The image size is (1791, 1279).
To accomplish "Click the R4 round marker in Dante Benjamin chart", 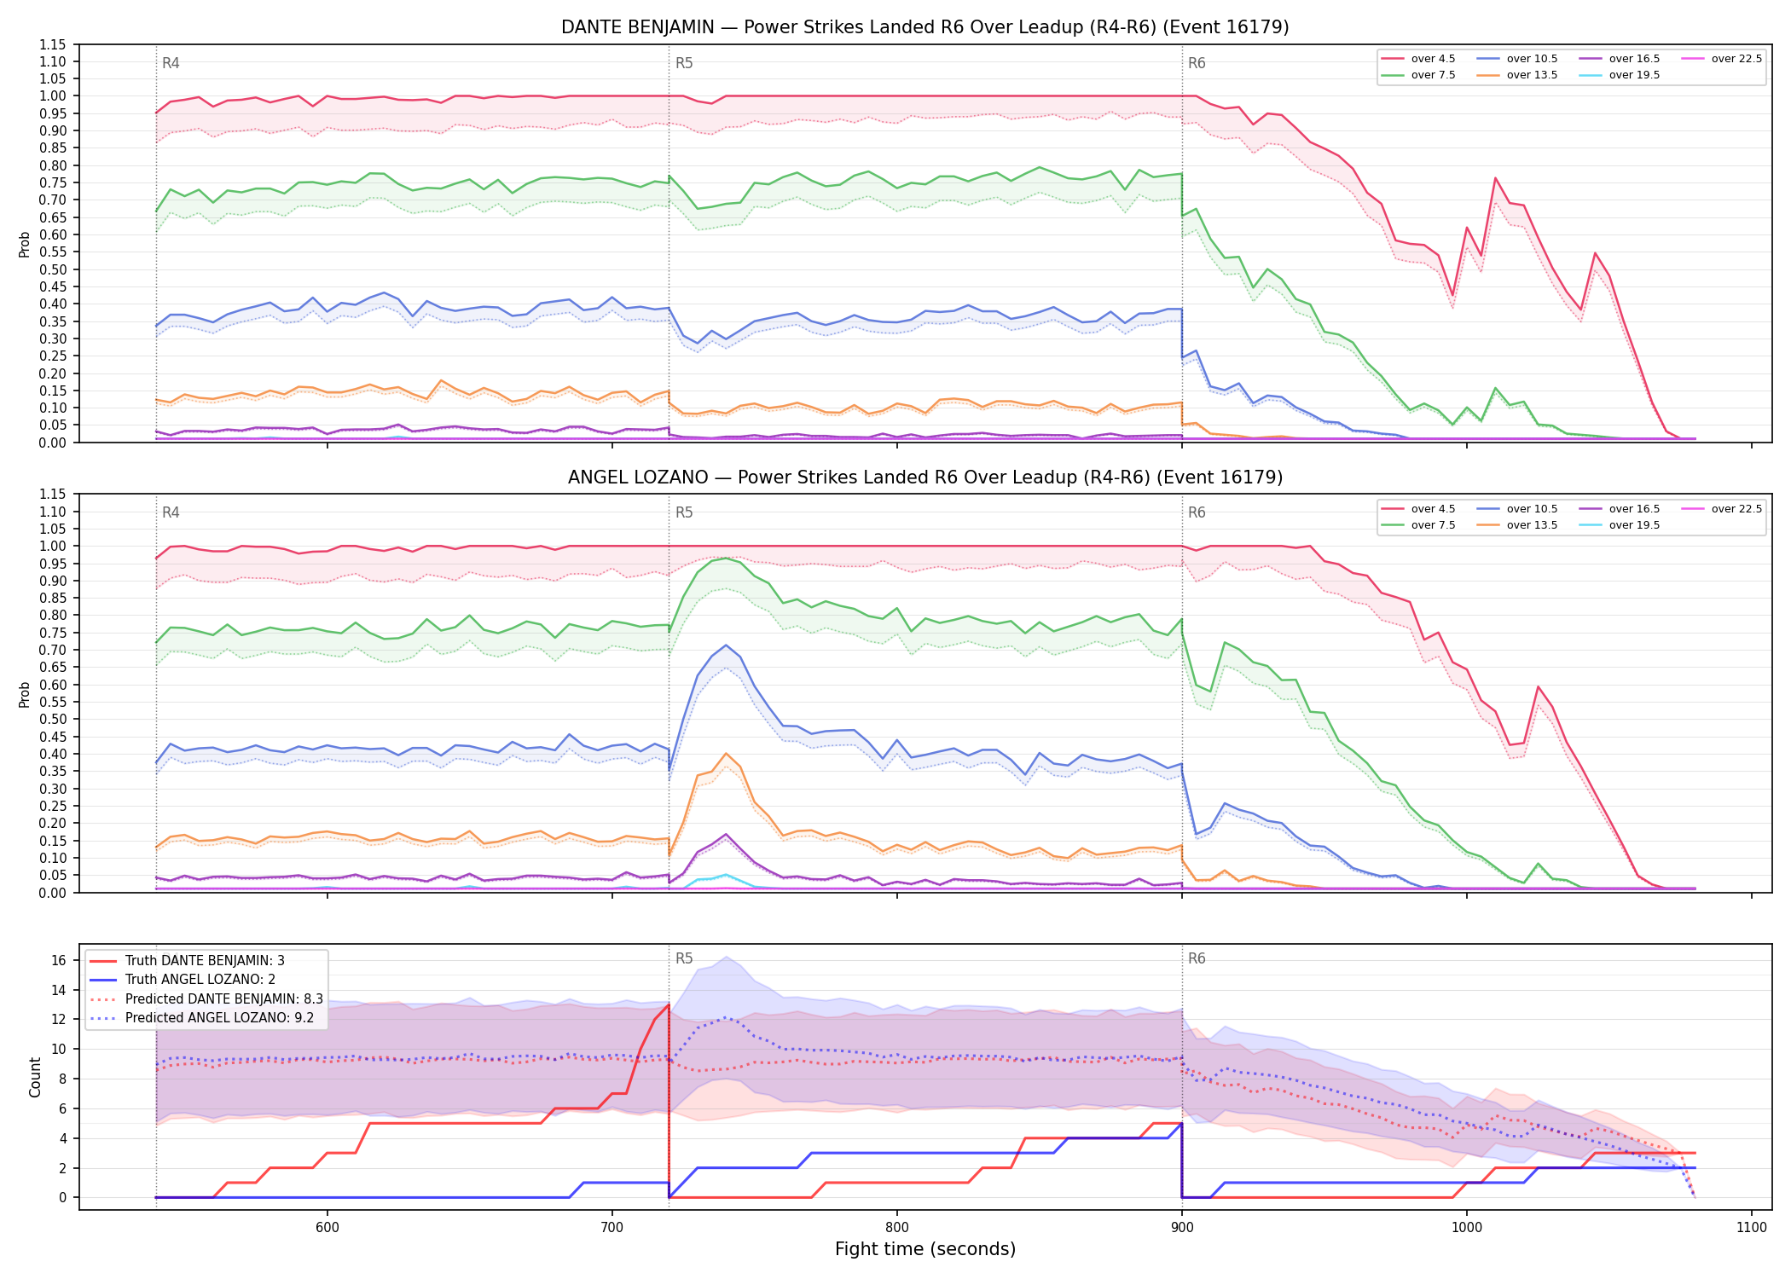I will point(171,63).
